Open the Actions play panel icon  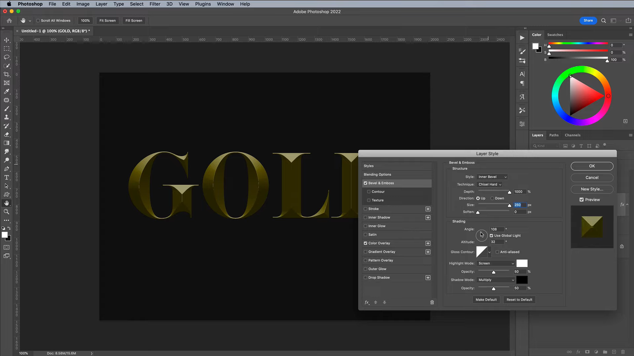(x=522, y=38)
